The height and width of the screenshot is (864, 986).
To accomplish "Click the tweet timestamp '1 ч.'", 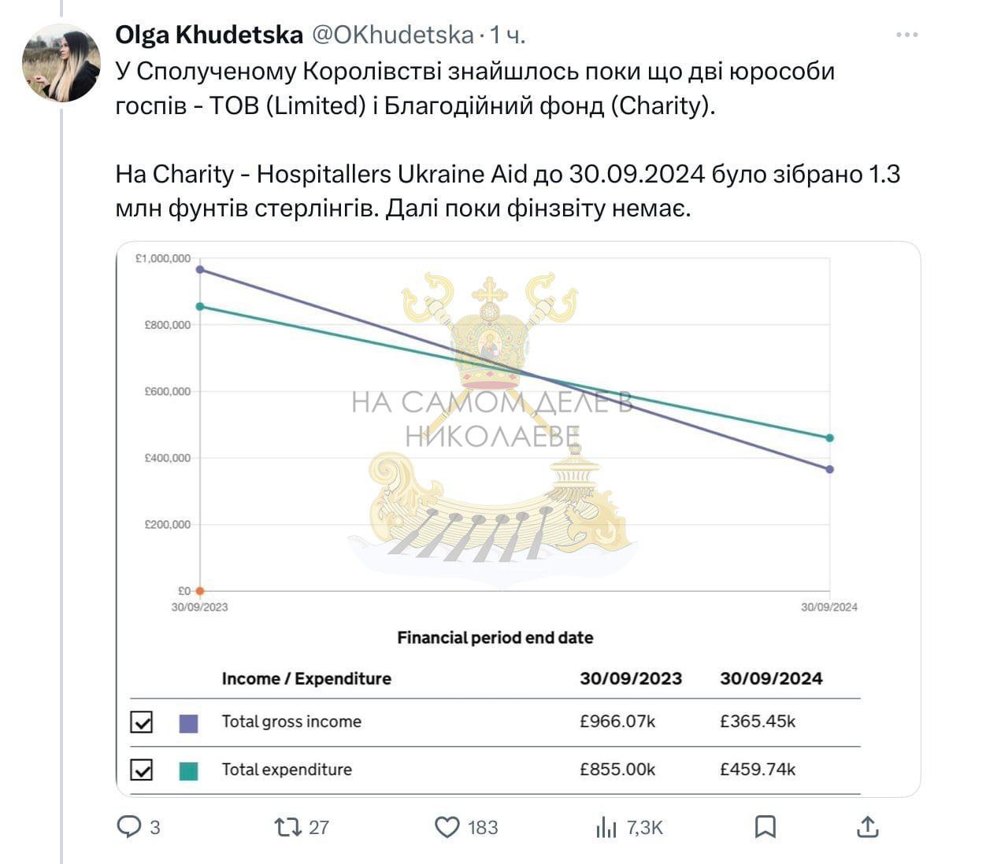I will (508, 35).
